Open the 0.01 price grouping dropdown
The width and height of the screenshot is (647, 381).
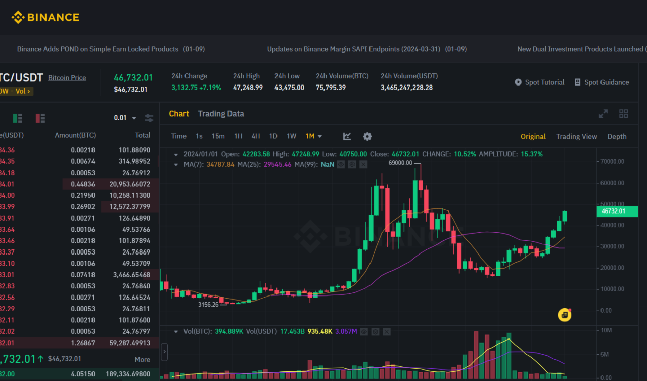[125, 118]
